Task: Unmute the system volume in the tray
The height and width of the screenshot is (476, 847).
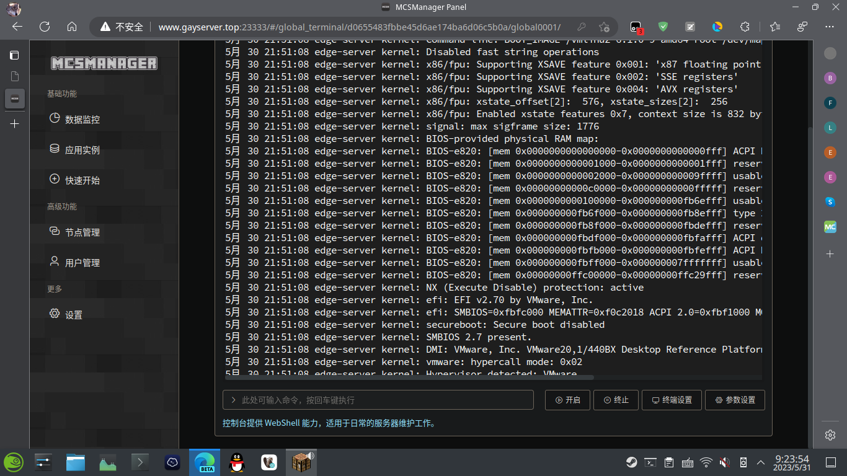Action: pos(724,462)
